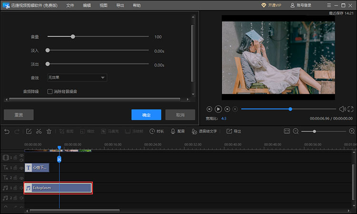This screenshot has height=214, width=357.
Task: Click the video track 1 film icon
Action: (6, 157)
